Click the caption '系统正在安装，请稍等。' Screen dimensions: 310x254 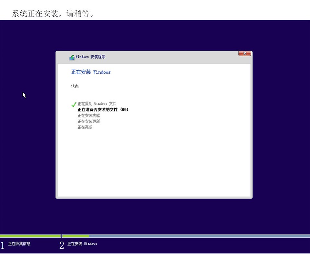click(x=53, y=14)
